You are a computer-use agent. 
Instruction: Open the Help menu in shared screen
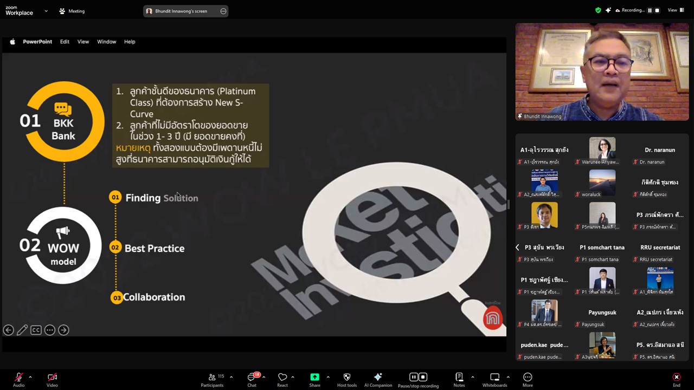(x=130, y=42)
